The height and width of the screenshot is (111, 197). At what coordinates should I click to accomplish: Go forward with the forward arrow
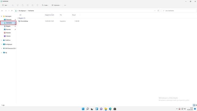[x=6, y=11]
